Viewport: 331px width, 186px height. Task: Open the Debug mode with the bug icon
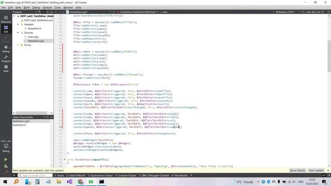pyautogui.click(x=6, y=49)
